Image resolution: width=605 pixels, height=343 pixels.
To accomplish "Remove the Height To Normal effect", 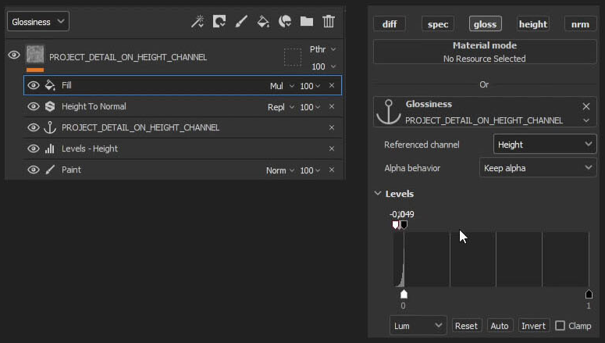I will coord(332,106).
